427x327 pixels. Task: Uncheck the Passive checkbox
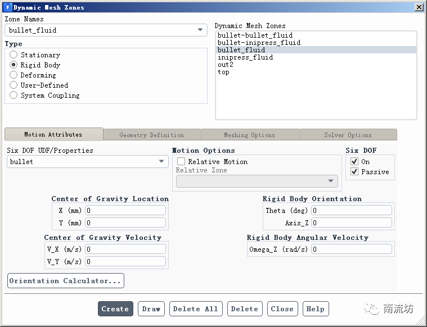pos(354,172)
